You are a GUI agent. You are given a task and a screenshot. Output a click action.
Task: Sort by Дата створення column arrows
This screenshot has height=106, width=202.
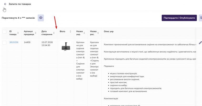tap(54, 33)
